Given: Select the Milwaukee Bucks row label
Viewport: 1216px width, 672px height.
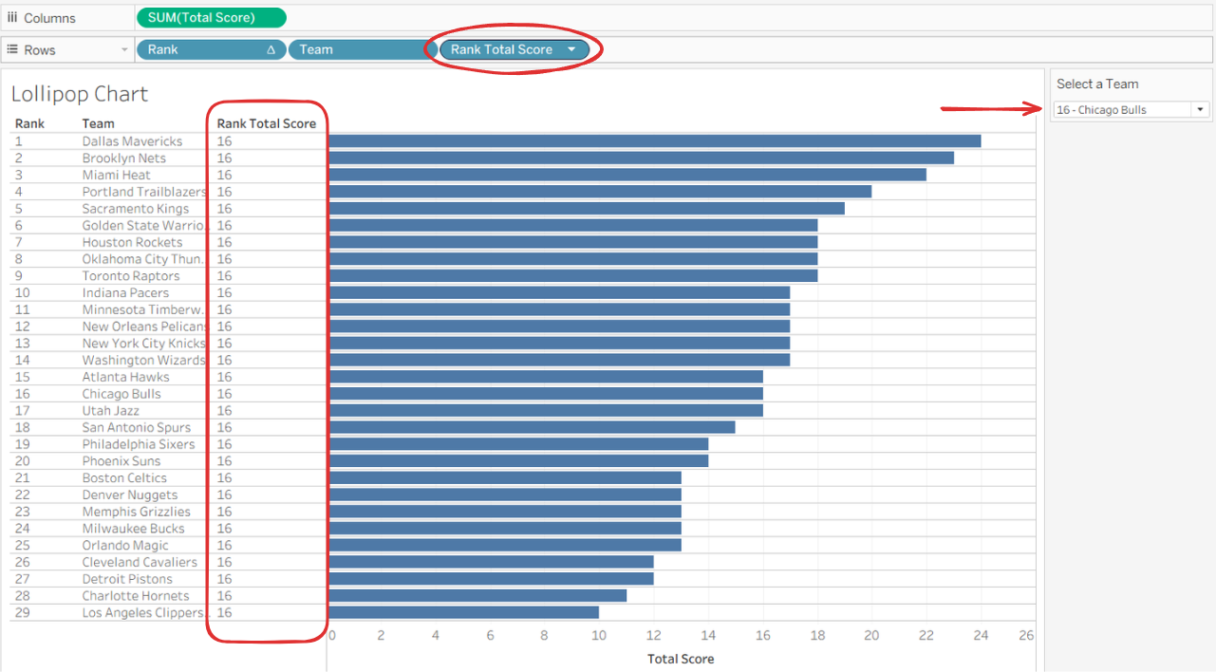Looking at the screenshot, I should (134, 529).
